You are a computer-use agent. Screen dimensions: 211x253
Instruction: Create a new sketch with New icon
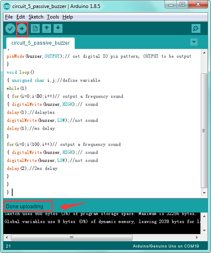[35, 29]
